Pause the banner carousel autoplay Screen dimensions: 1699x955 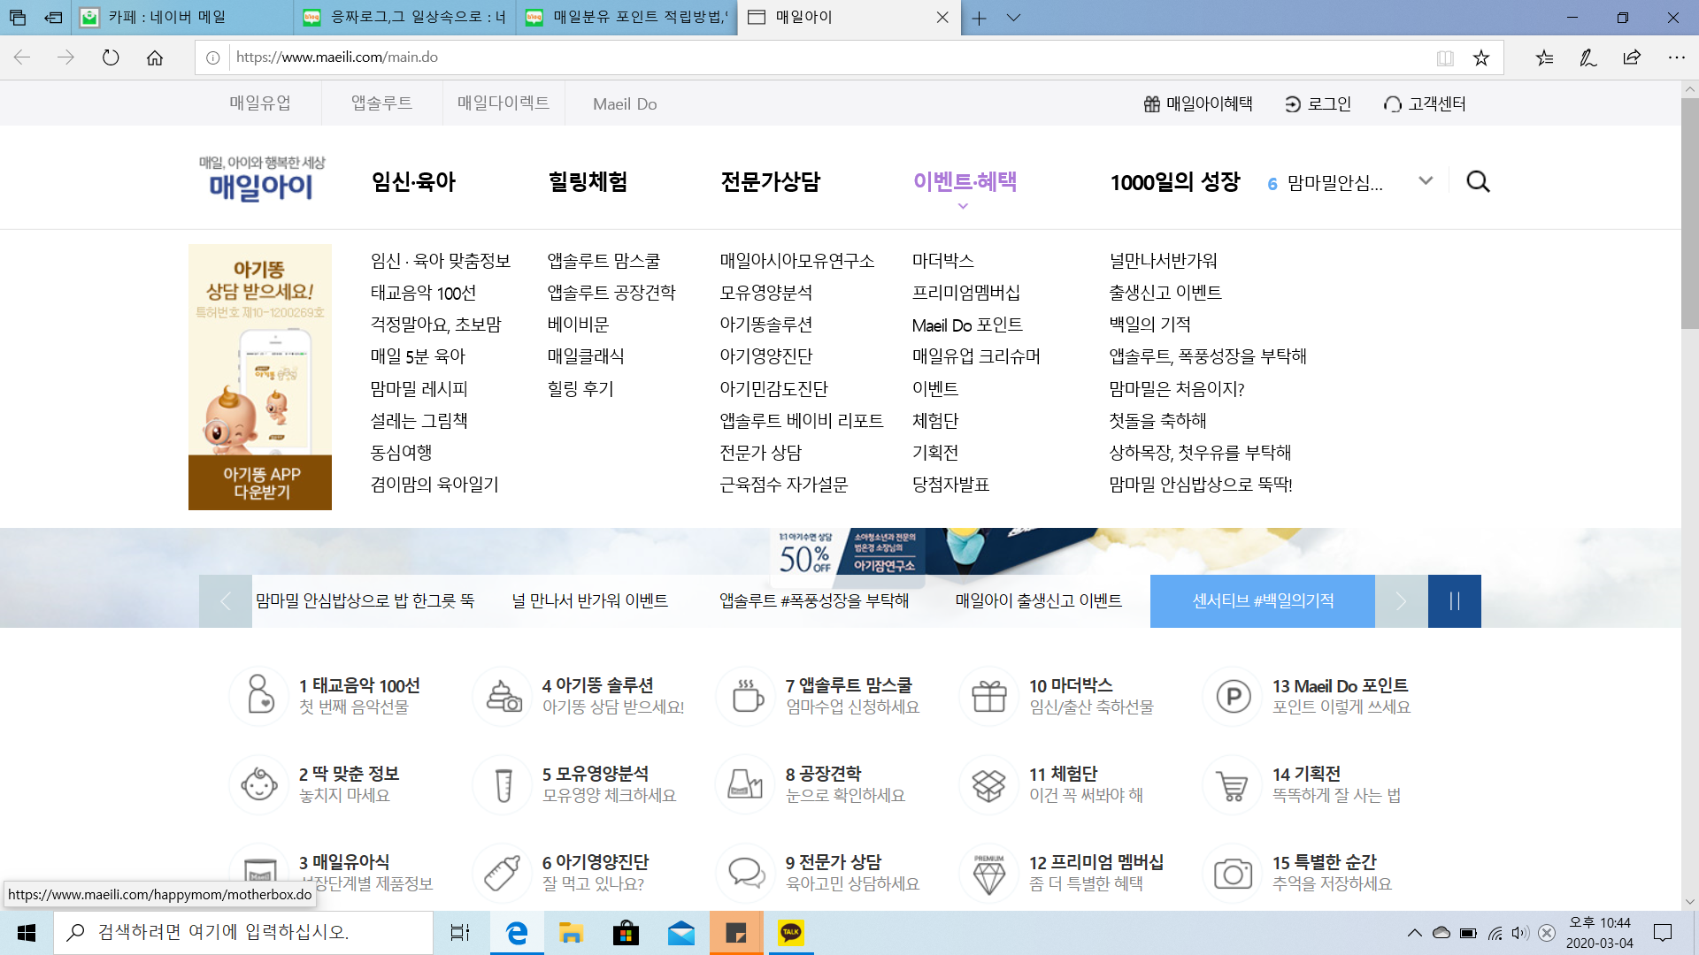tap(1454, 601)
